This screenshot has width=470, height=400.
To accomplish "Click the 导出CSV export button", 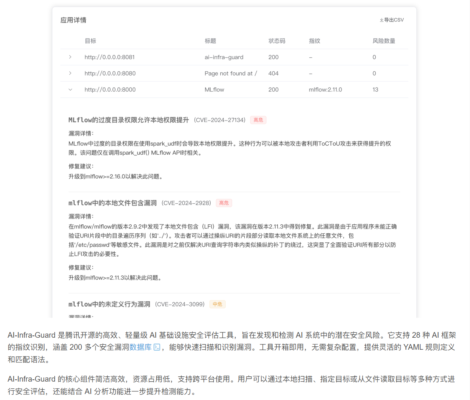I will tap(392, 20).
